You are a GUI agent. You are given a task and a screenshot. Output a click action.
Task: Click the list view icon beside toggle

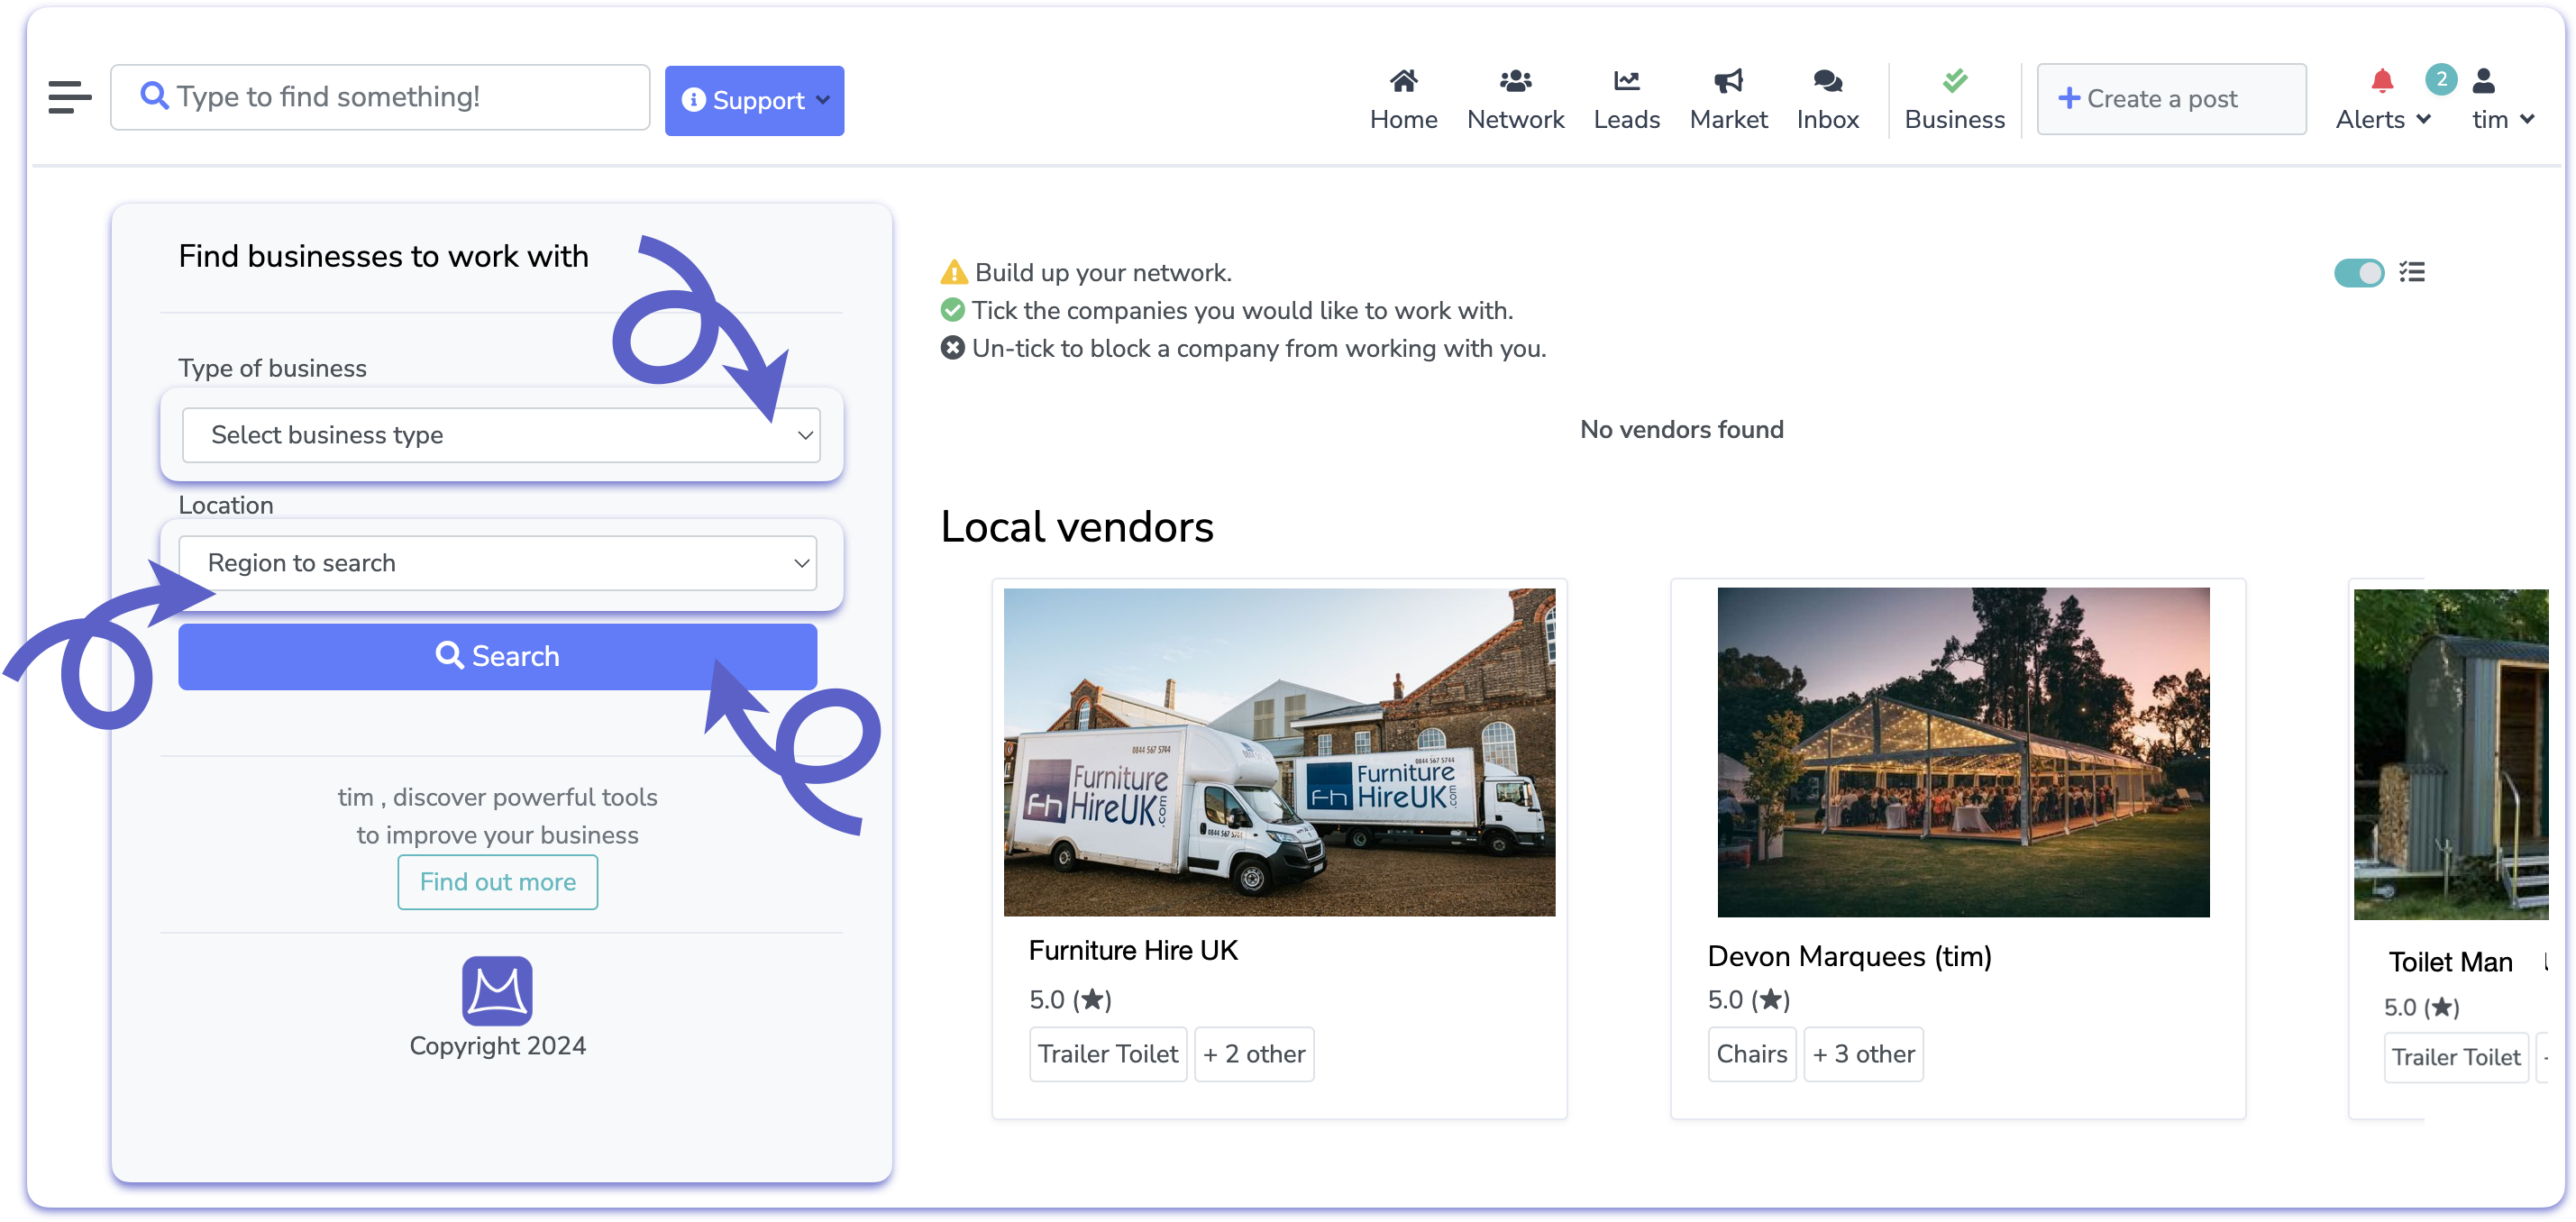[2412, 272]
